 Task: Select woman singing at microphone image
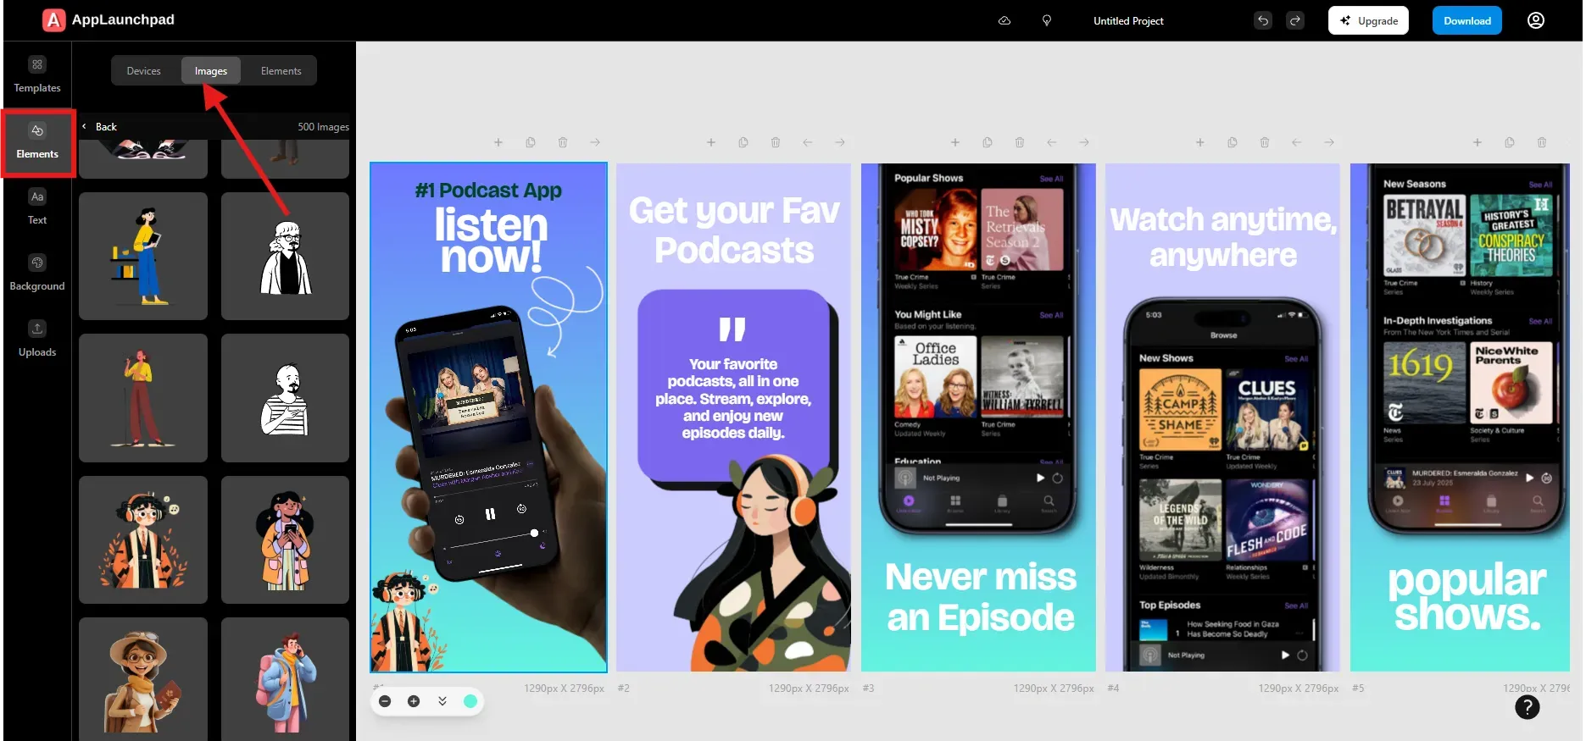click(x=143, y=398)
